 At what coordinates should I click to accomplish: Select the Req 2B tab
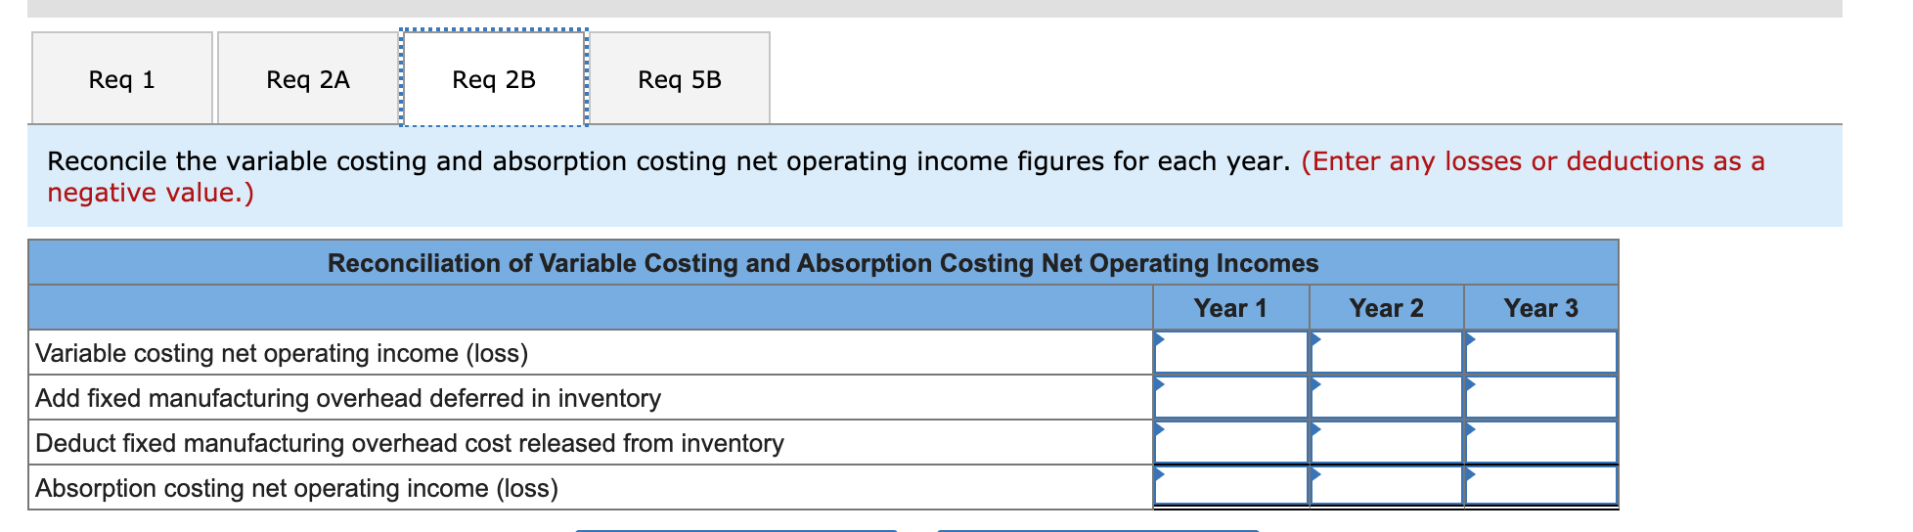(494, 78)
